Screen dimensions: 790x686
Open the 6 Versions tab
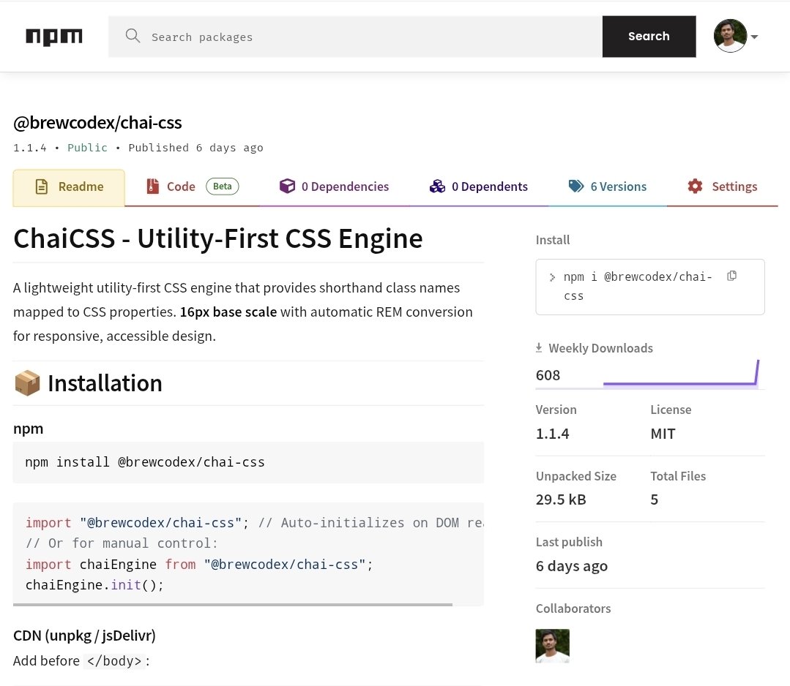pyautogui.click(x=618, y=186)
